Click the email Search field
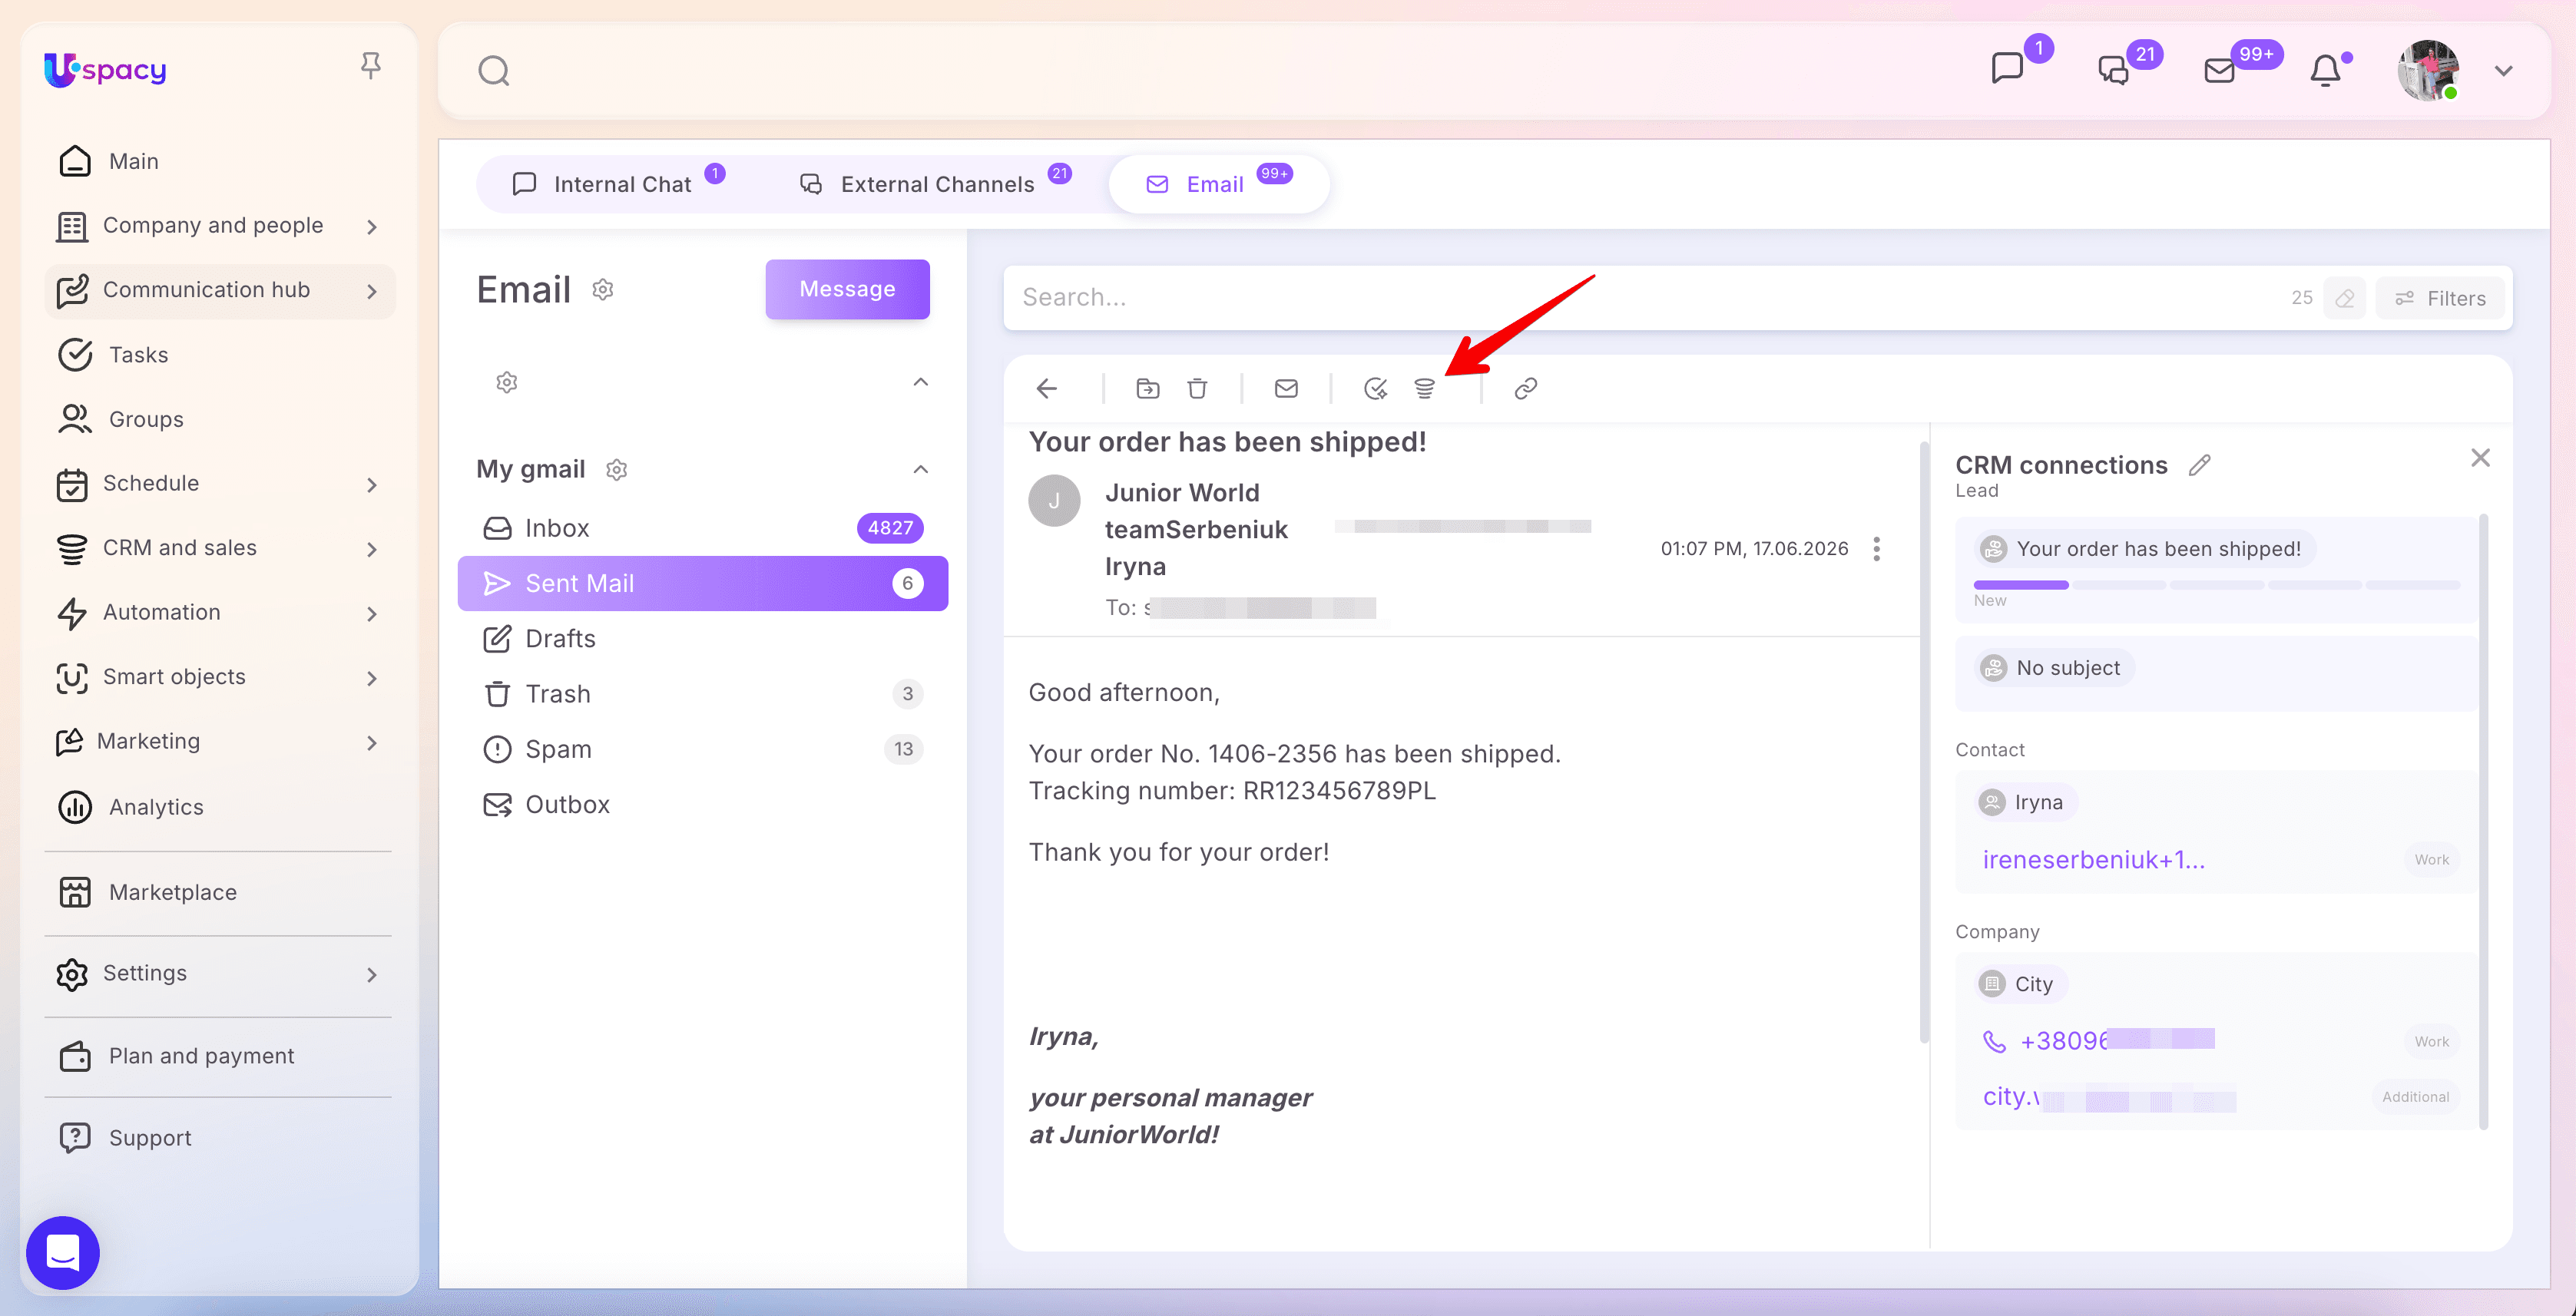2576x1316 pixels. (x=1640, y=298)
